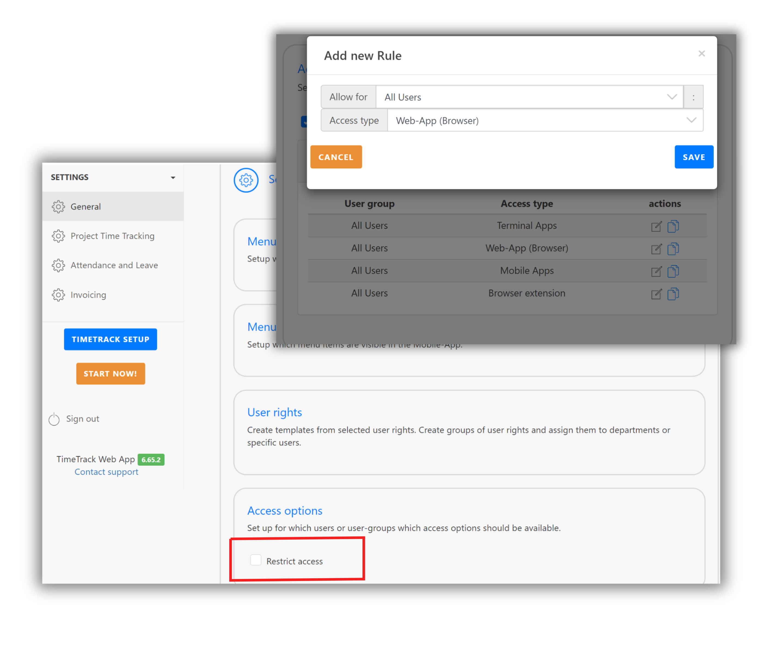Screen dimensions: 776x646
Task: Edit the Web-App (Browser) rule
Action: [657, 249]
